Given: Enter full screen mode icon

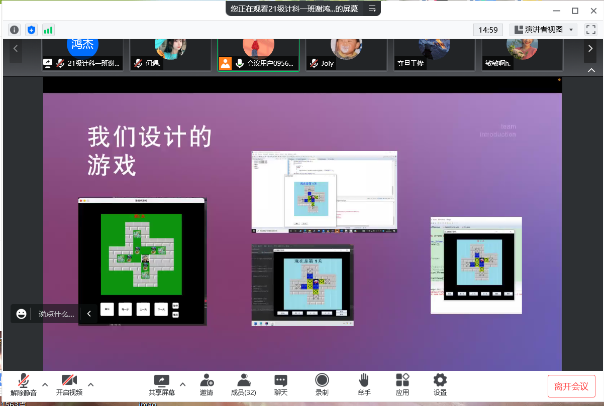Looking at the screenshot, I should point(590,30).
